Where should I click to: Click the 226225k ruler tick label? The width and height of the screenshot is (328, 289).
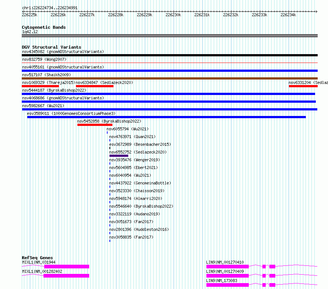click(29, 15)
